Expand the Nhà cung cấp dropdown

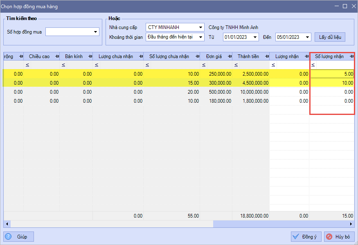(200, 27)
